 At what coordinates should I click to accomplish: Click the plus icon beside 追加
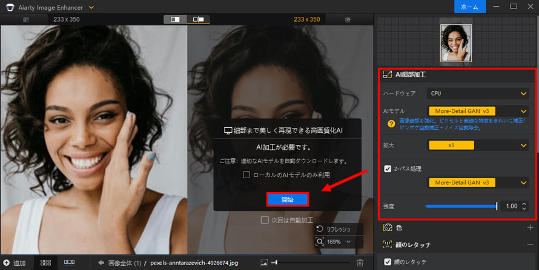[x=6, y=263]
